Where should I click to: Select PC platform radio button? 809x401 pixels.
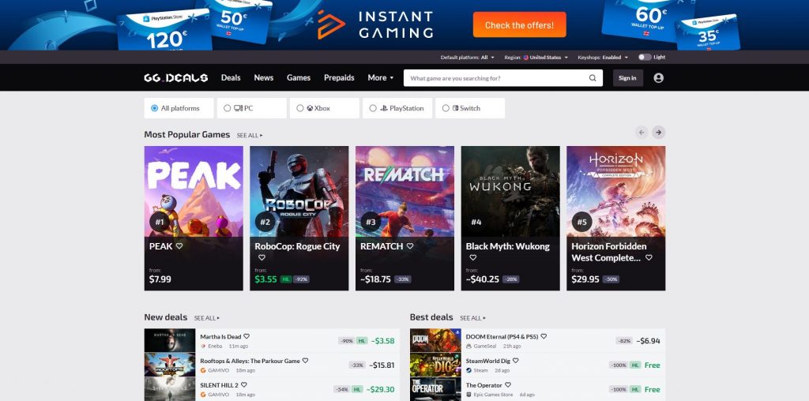(x=227, y=108)
